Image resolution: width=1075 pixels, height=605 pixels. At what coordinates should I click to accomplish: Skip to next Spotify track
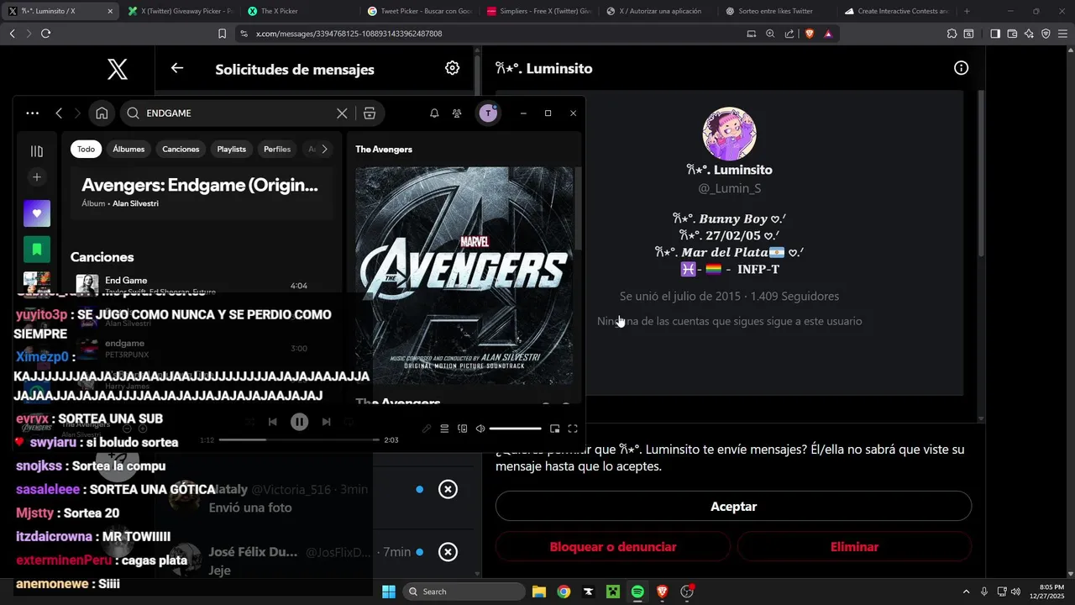(327, 422)
